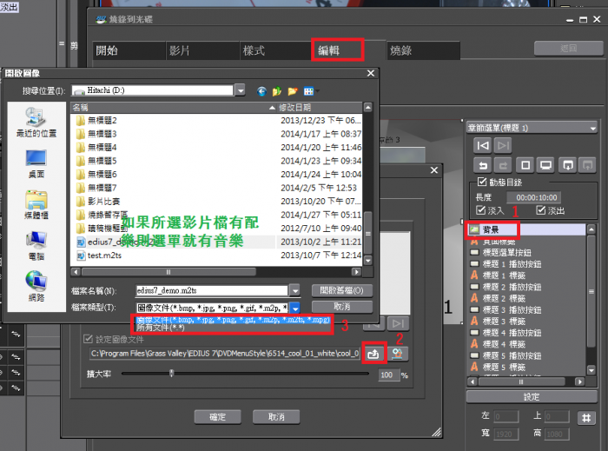
Task: Click the 開啟舊檔 open button
Action: [341, 290]
